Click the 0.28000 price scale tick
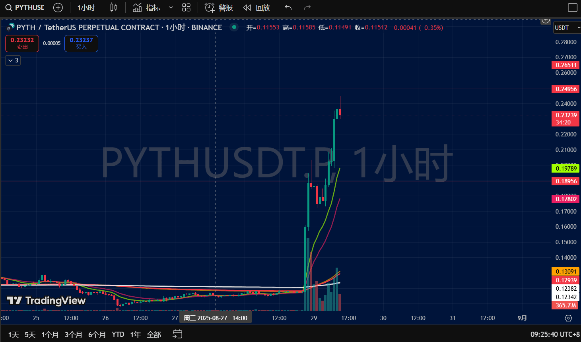 pyautogui.click(x=566, y=42)
